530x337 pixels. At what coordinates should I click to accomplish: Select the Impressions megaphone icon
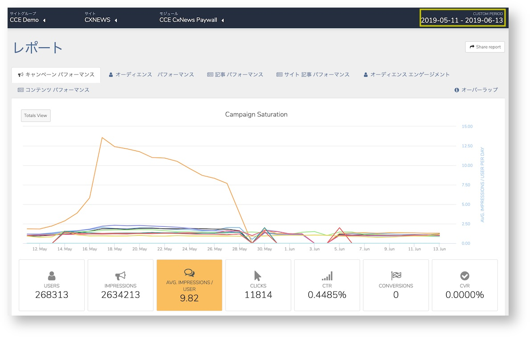tap(120, 276)
